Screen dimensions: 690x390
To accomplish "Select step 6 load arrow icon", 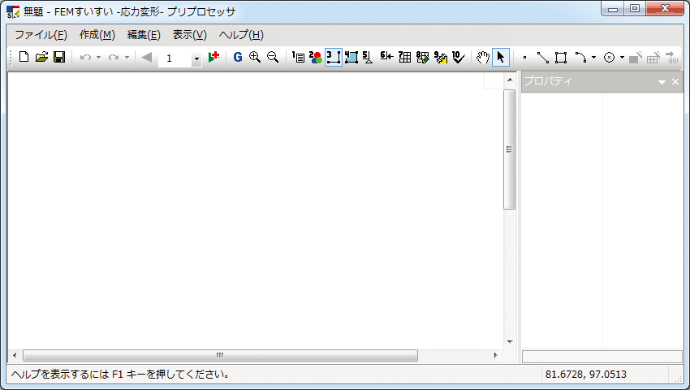I will pyautogui.click(x=386, y=56).
